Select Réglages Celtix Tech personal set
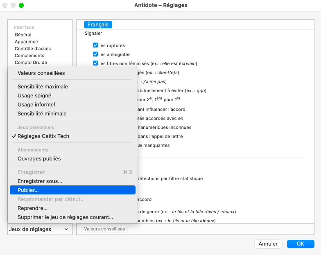The height and width of the screenshot is (255, 321). (43, 136)
